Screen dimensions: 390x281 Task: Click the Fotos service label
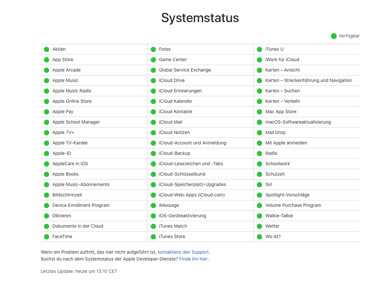click(165, 49)
